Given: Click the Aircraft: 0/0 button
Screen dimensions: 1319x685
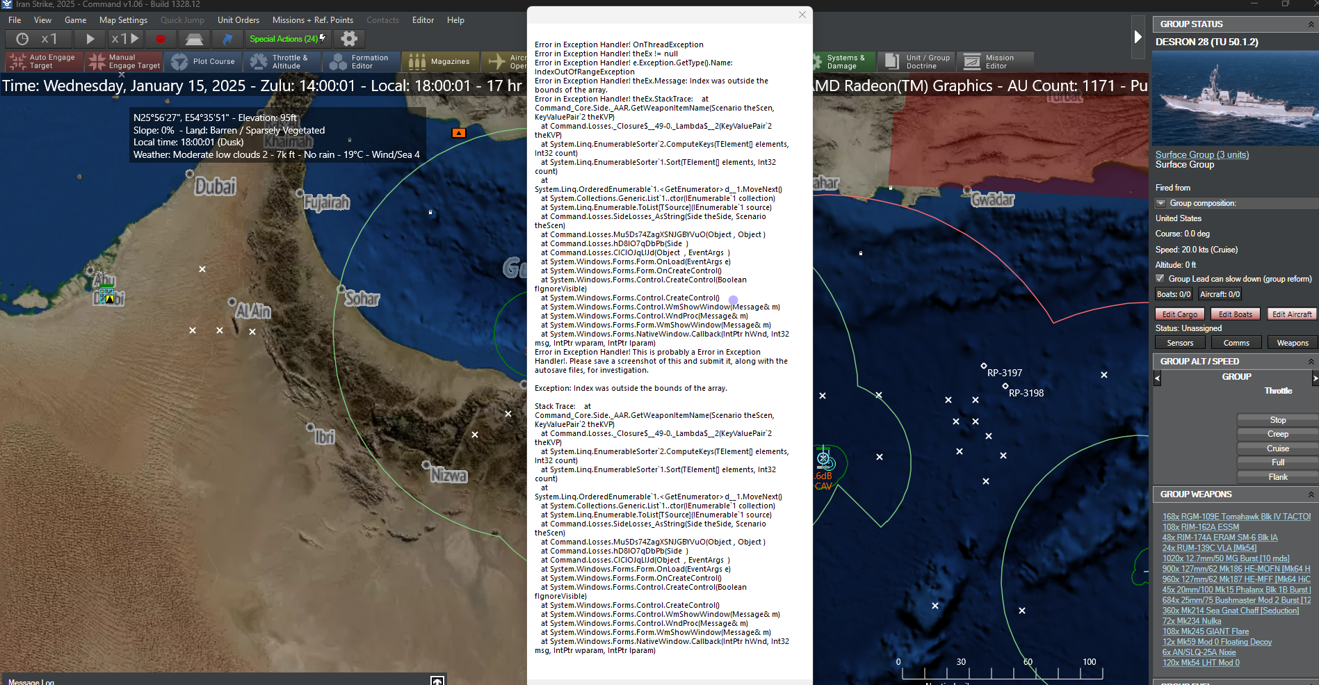Looking at the screenshot, I should pos(1220,294).
